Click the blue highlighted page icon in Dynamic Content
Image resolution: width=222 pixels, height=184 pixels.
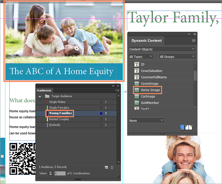(182, 127)
